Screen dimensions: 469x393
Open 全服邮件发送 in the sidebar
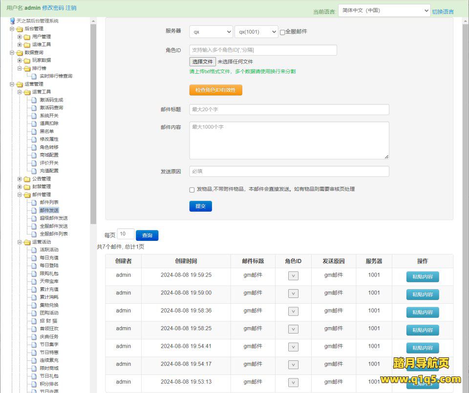54,226
